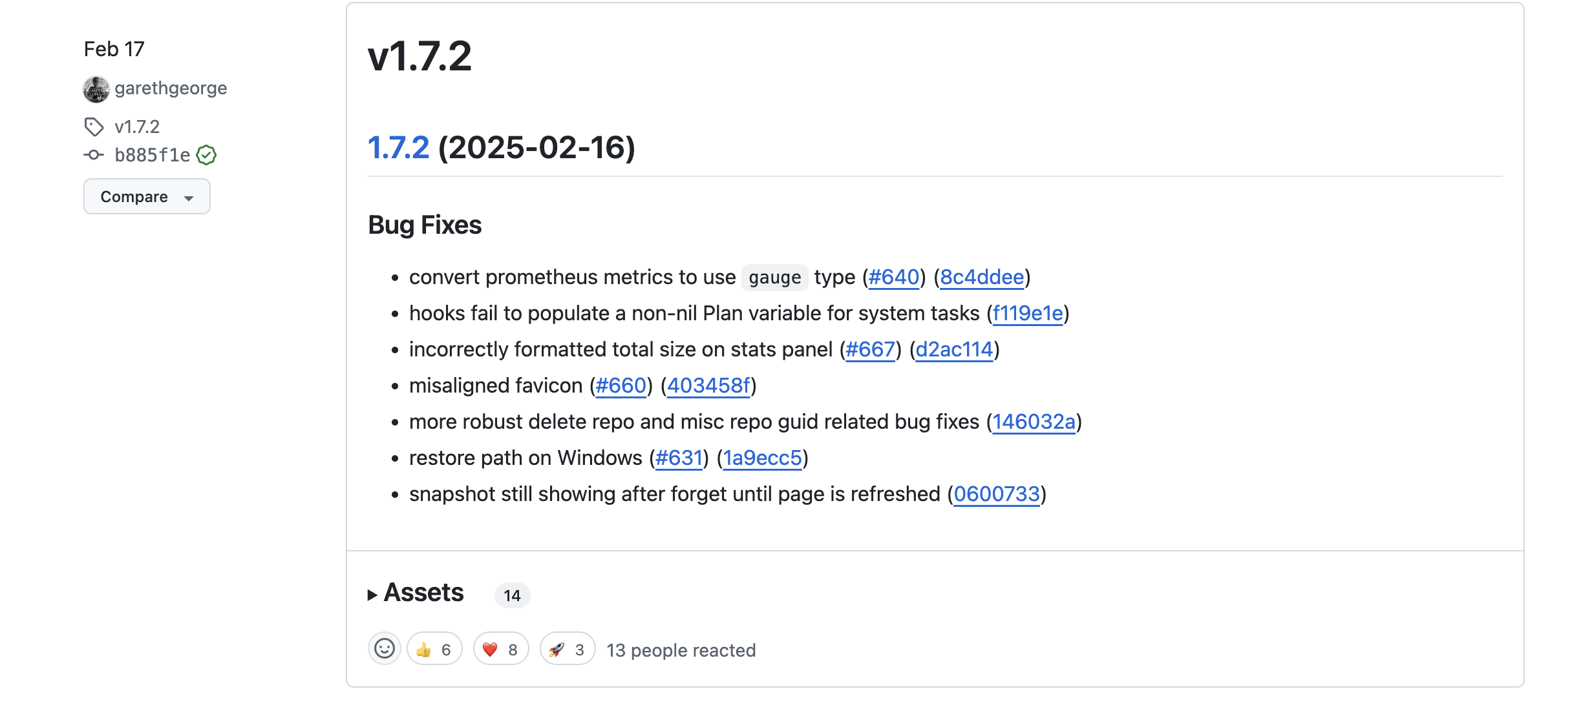
Task: Toggle the thumbs up reaction
Action: (434, 649)
